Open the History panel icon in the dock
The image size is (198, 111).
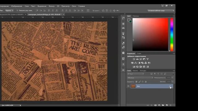[x=123, y=18]
